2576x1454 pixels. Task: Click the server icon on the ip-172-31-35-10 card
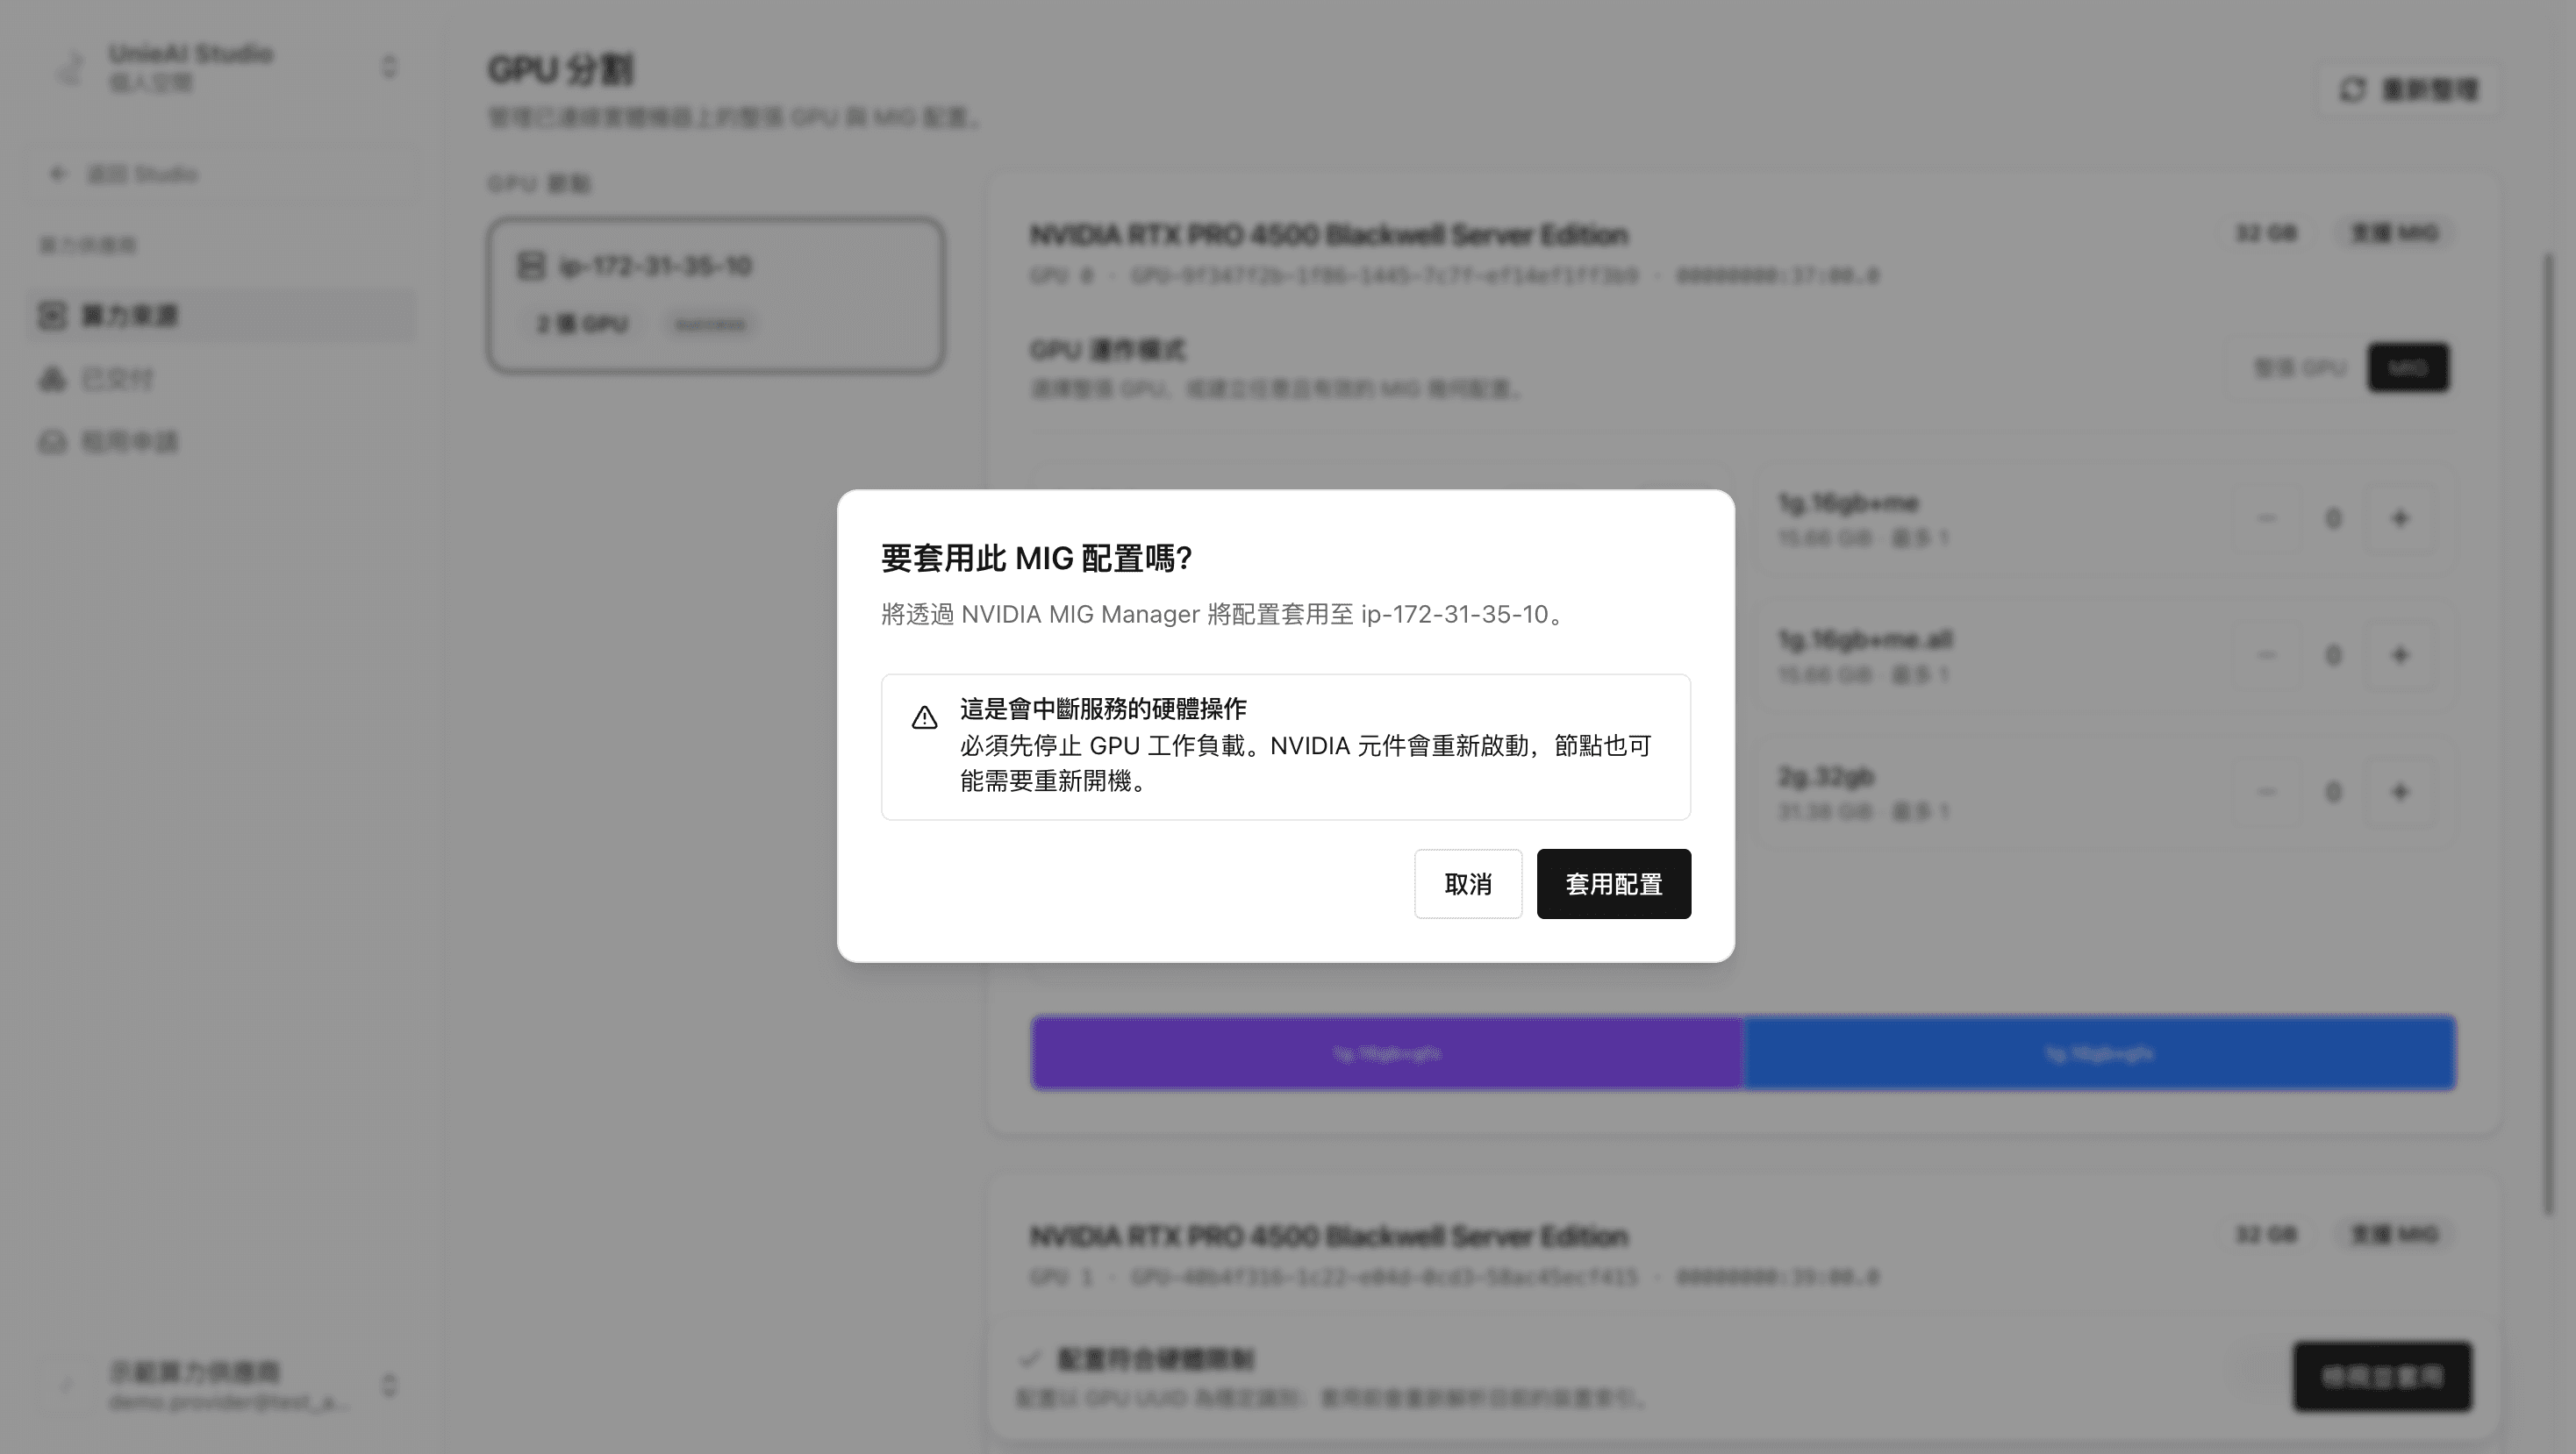pos(531,266)
